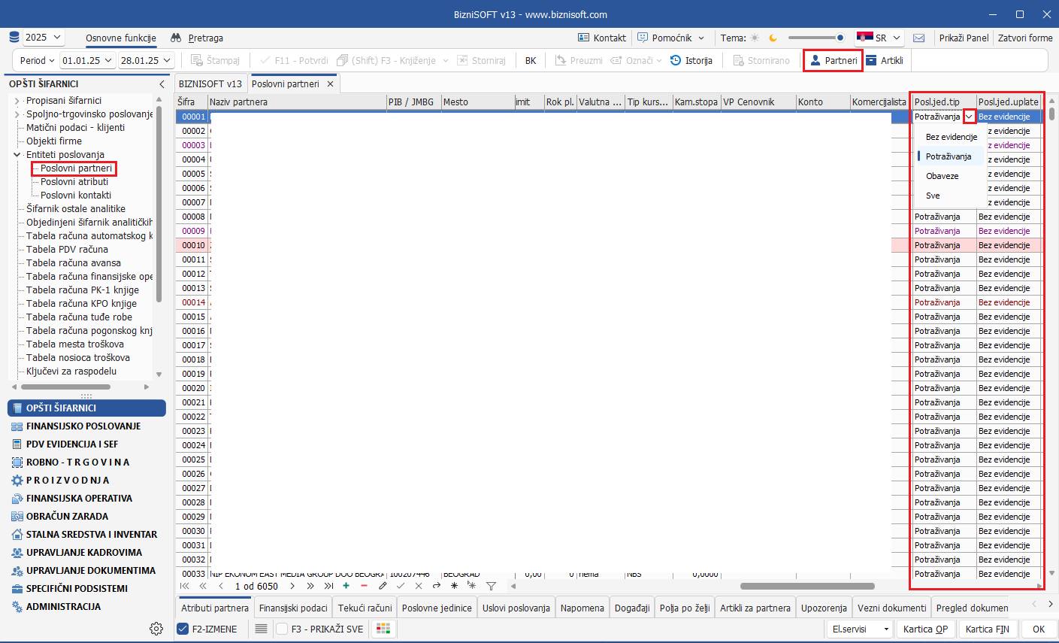Open settings gear in sidebar
The width and height of the screenshot is (1059, 643).
coord(156,629)
